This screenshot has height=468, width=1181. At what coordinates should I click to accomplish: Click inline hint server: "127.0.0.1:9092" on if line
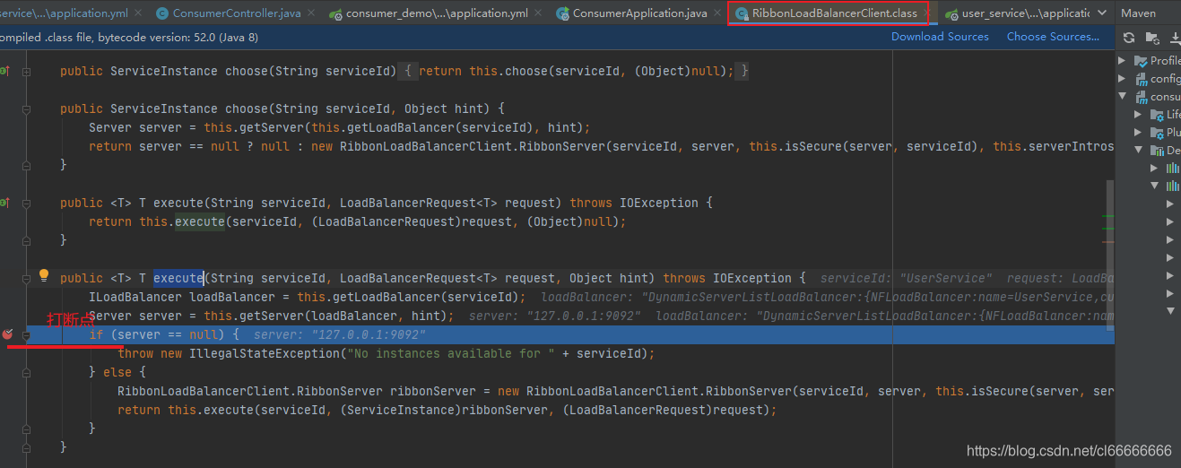tap(339, 334)
